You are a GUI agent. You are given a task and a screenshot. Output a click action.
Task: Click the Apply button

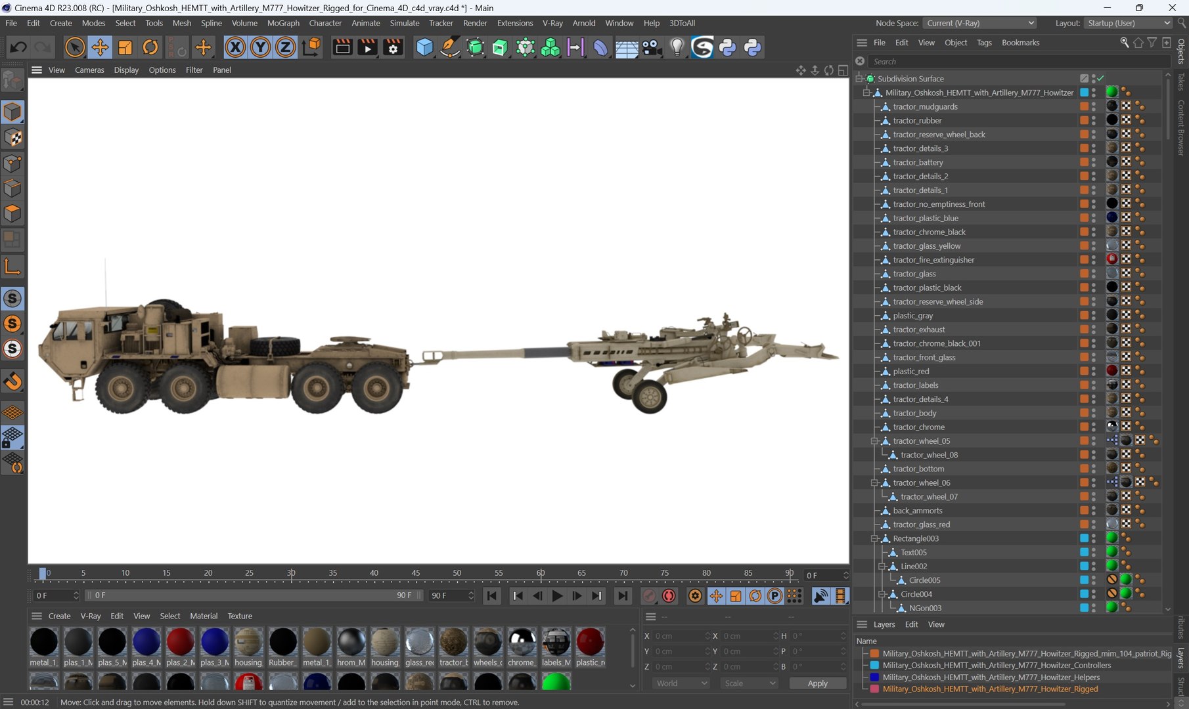click(817, 683)
